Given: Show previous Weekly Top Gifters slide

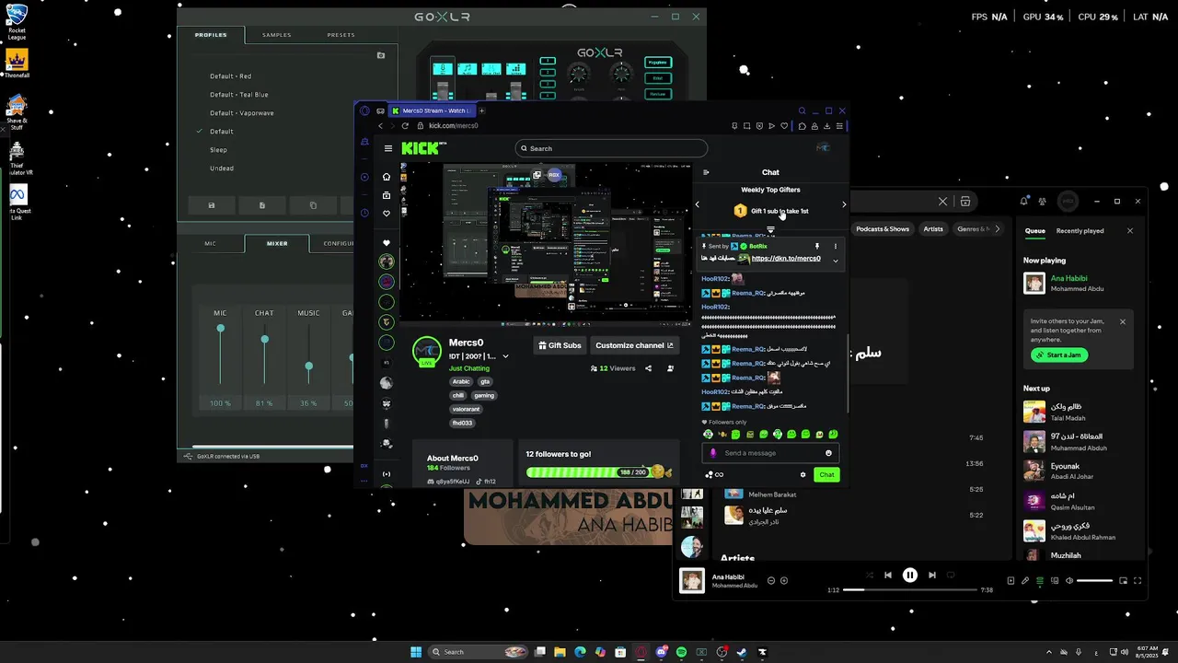Looking at the screenshot, I should tap(697, 204).
